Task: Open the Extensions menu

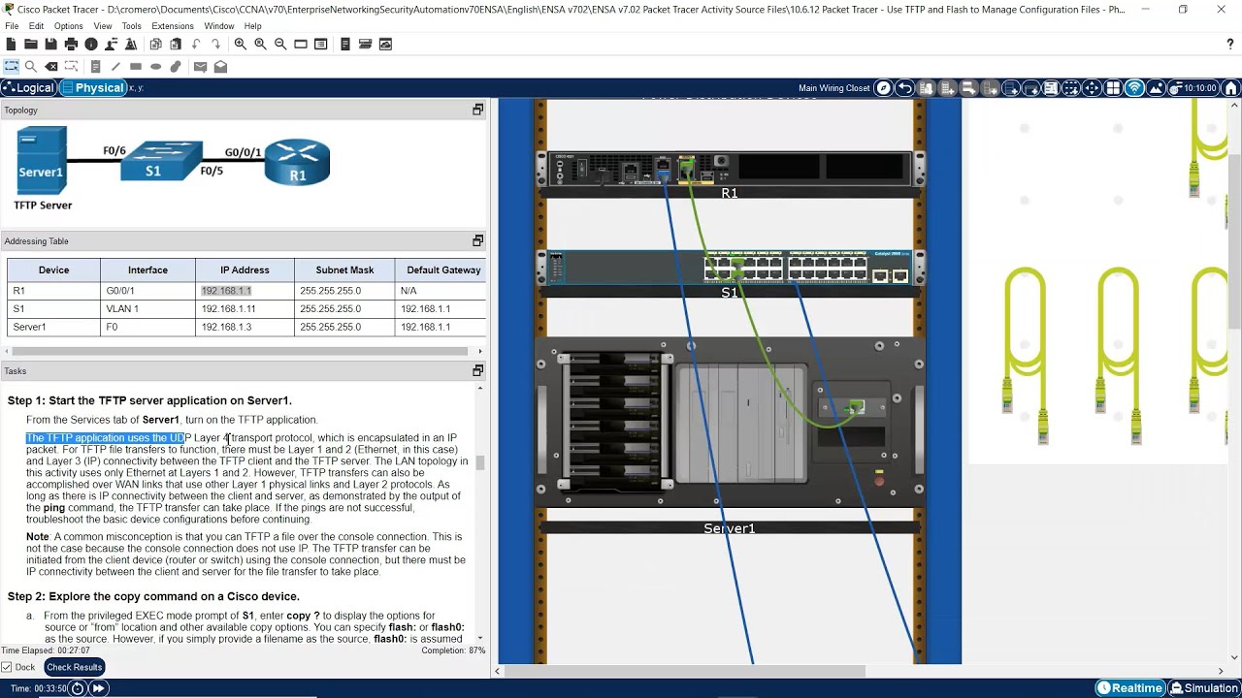Action: click(173, 26)
